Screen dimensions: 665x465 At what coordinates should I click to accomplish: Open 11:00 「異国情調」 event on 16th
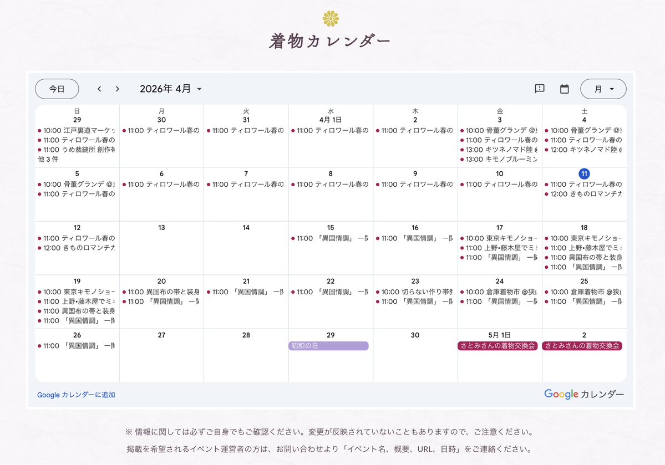click(x=414, y=238)
